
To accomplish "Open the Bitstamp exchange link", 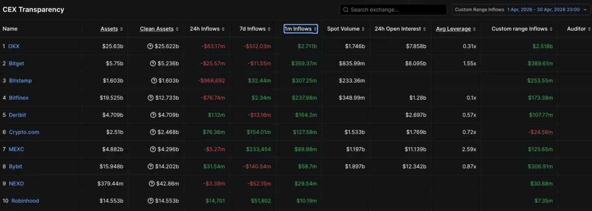I will tap(20, 81).
